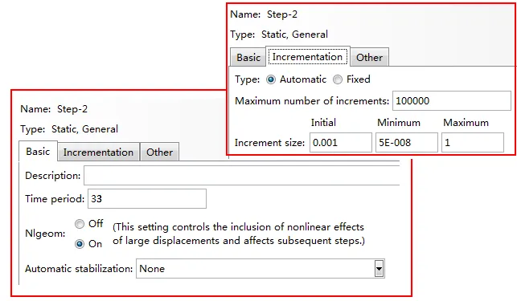Click the Maximum increment size field

(x=473, y=143)
